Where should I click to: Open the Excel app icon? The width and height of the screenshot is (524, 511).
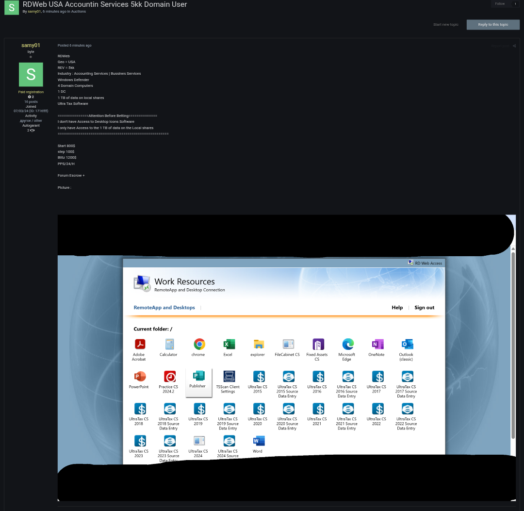229,345
